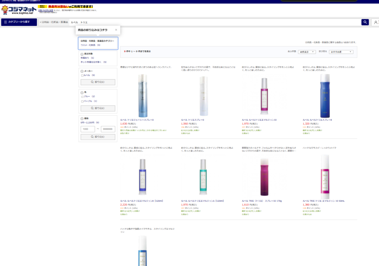Open the ルベル トリエスプレー0 product link

192,120
